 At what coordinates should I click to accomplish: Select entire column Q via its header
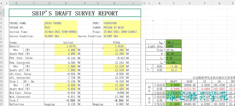pos(219,3)
